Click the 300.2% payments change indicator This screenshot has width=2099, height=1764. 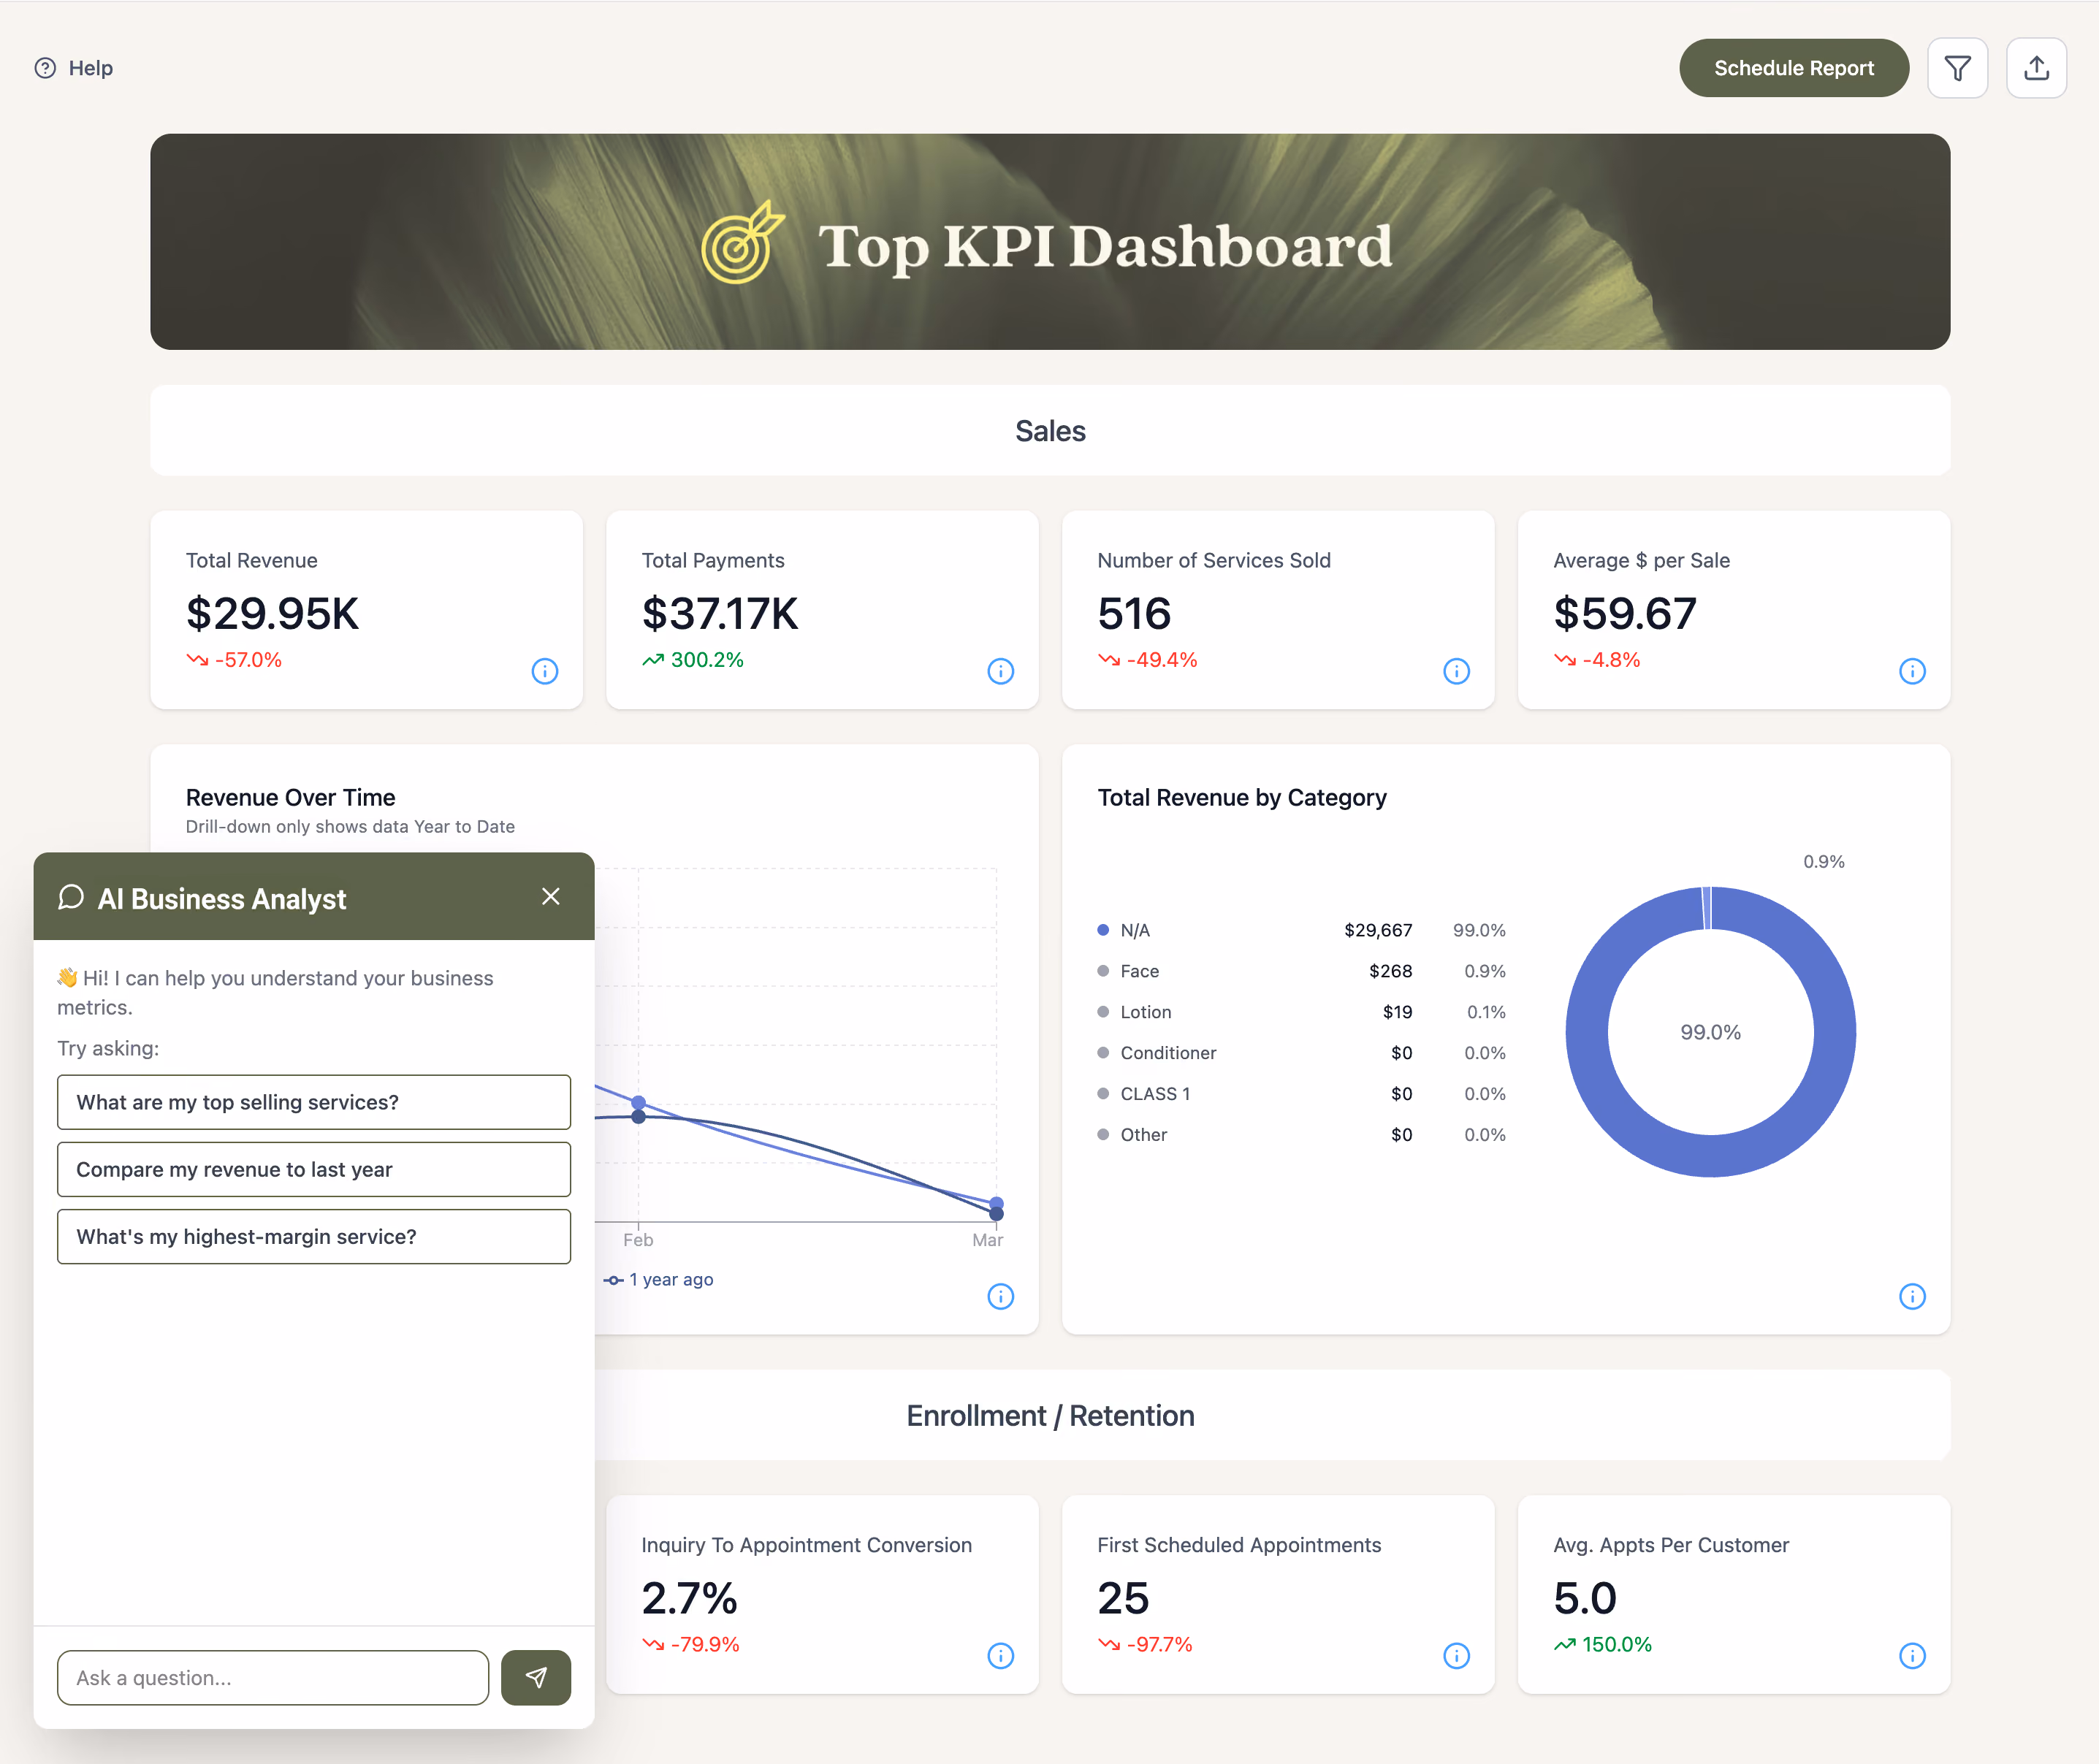coord(693,660)
